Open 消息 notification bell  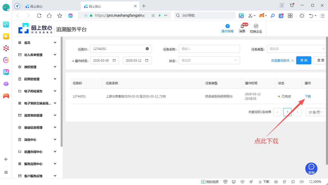coord(242,27)
